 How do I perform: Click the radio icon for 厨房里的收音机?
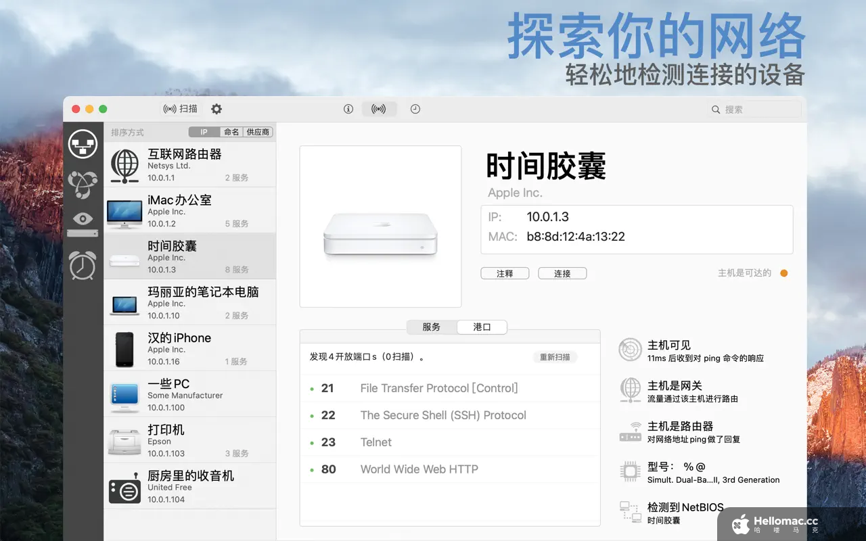pyautogui.click(x=124, y=488)
